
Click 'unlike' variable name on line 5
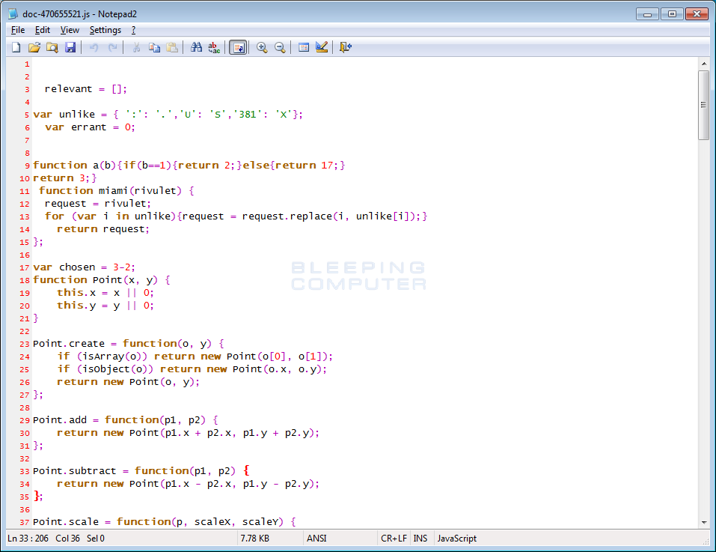(x=77, y=115)
